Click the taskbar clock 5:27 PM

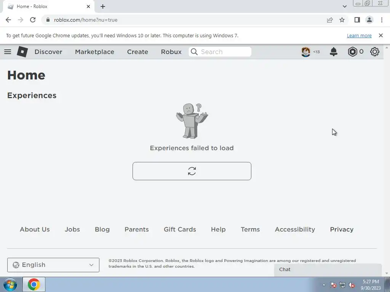pos(371,282)
